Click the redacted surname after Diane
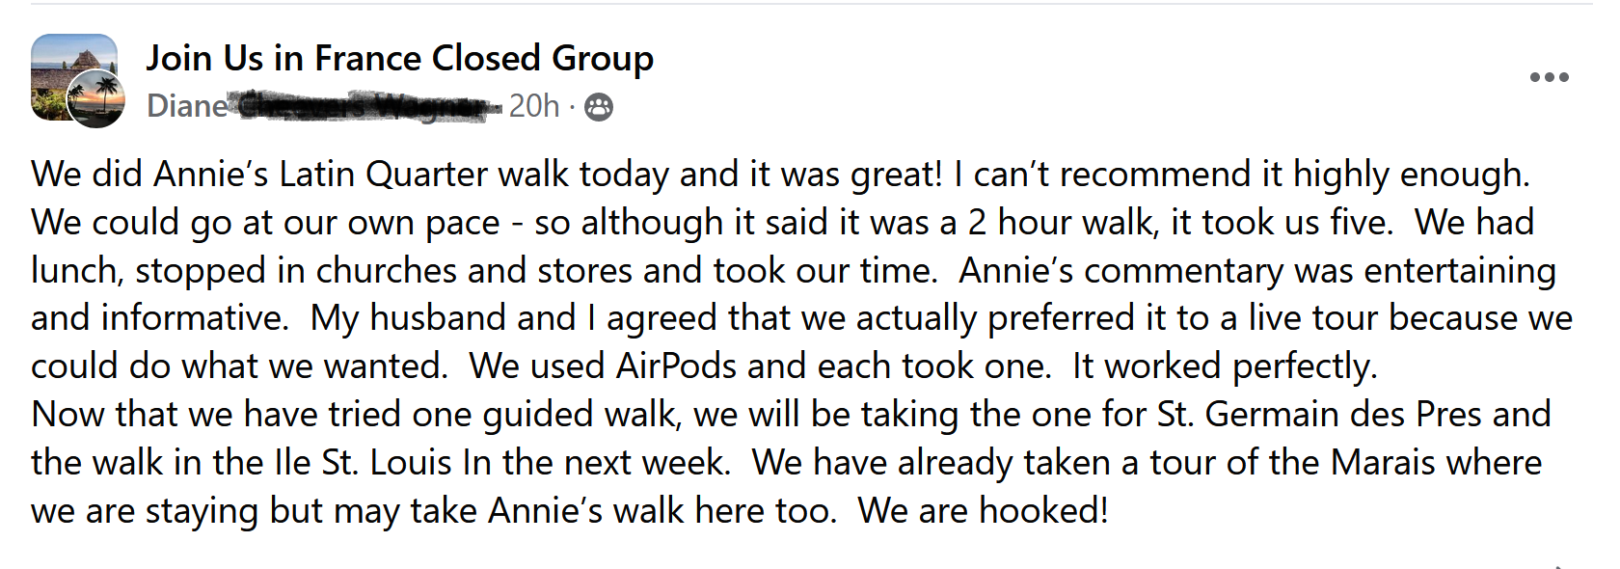The image size is (1620, 569). pos(366,106)
